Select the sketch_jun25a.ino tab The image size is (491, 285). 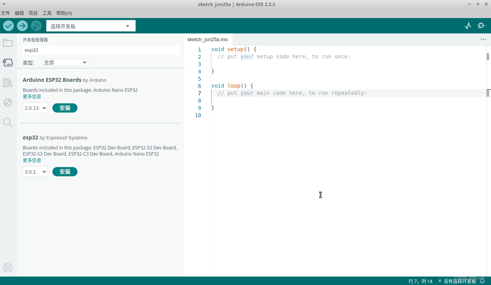207,40
